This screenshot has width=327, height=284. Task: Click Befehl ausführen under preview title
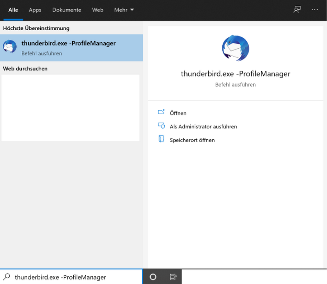(236, 85)
